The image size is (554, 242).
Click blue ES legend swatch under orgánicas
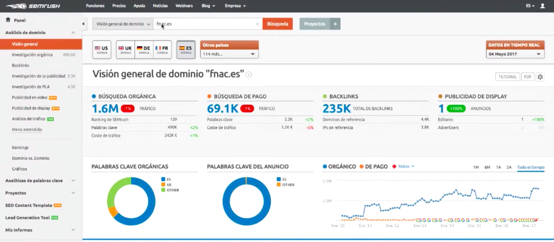coord(163,179)
